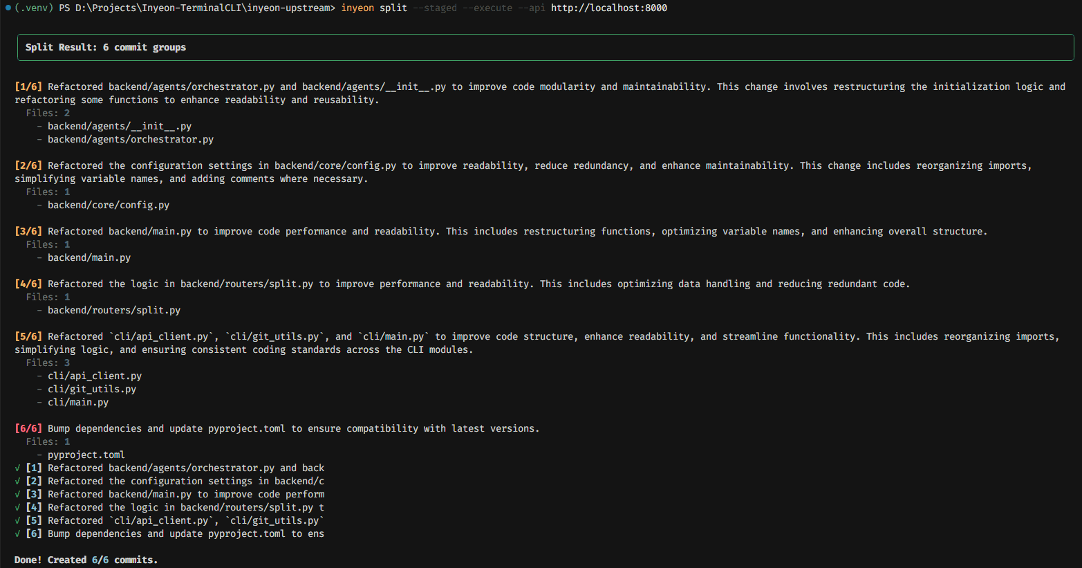The width and height of the screenshot is (1082, 568).
Task: Select the inyeon command in the prompt
Action: (x=357, y=8)
